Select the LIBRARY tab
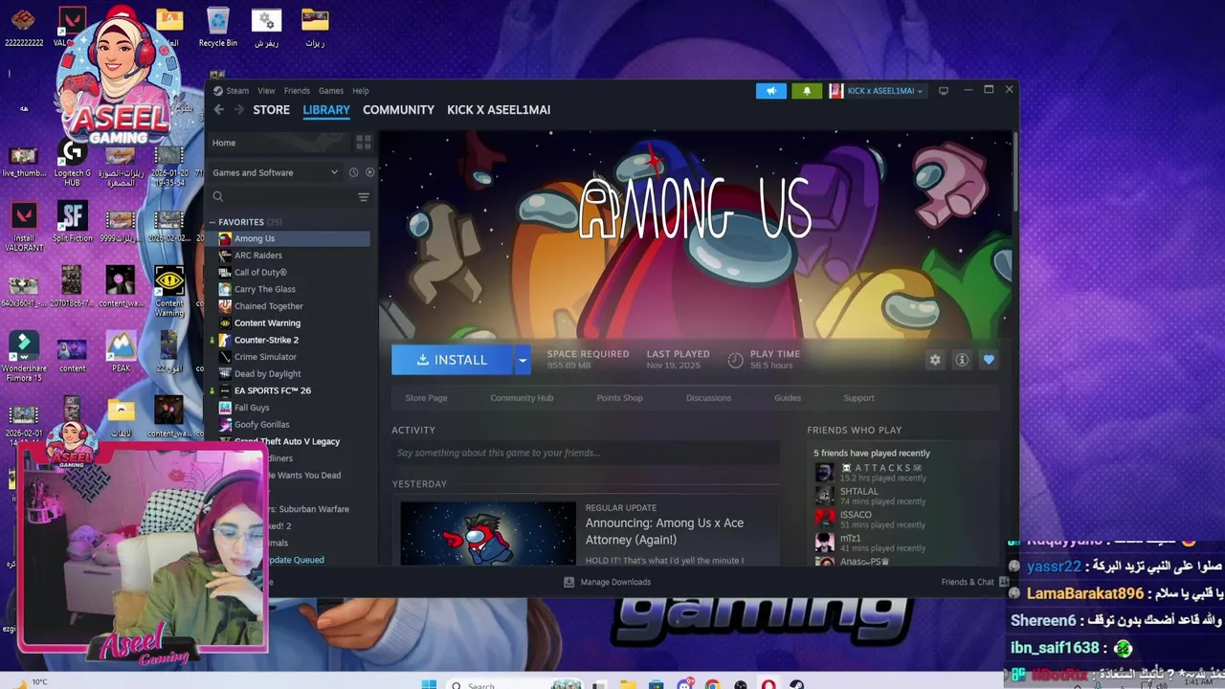The height and width of the screenshot is (689, 1225). 326,110
